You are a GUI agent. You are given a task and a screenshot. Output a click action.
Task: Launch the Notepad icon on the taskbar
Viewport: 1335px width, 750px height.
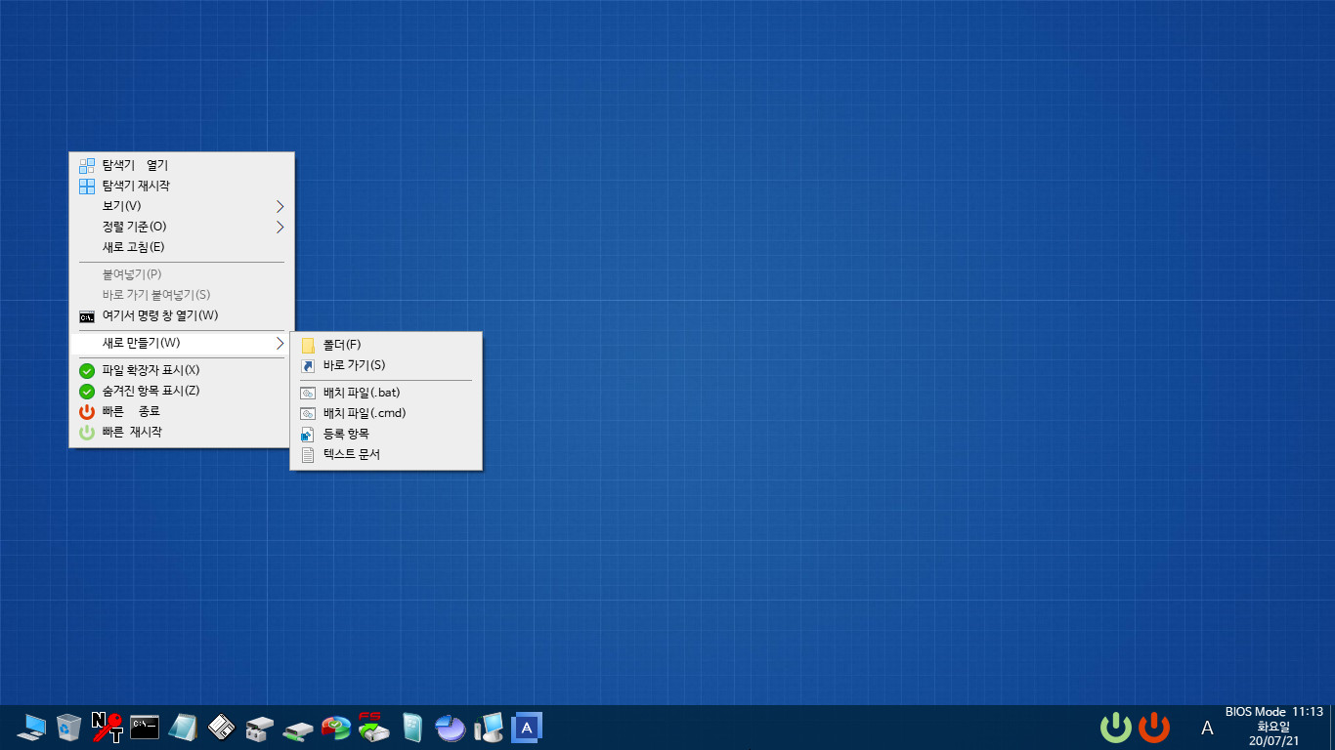(x=183, y=727)
